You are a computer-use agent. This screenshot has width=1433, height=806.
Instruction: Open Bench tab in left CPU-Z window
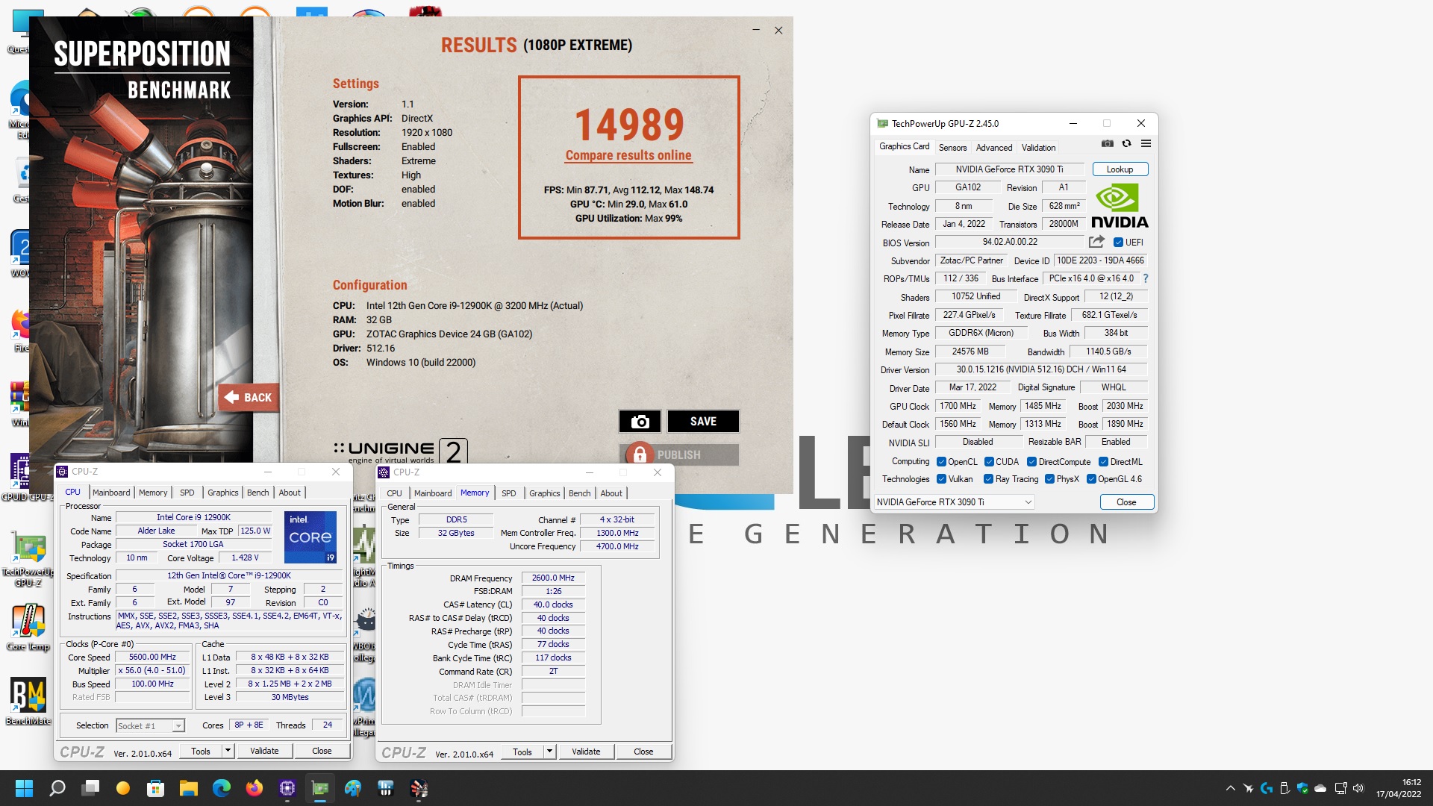point(257,493)
